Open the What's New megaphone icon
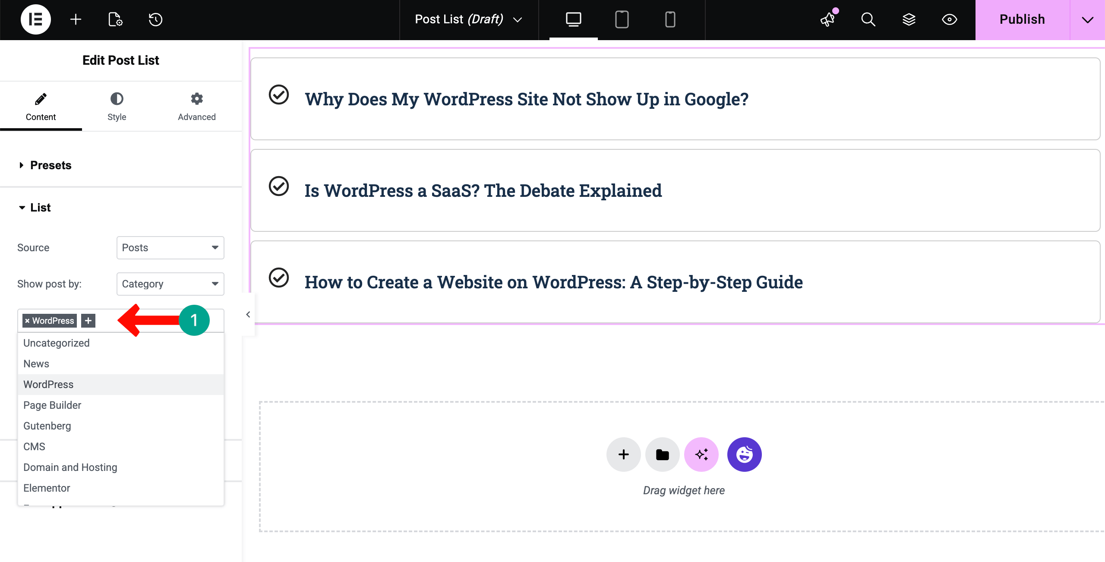Viewport: 1105px width, 562px height. [828, 19]
